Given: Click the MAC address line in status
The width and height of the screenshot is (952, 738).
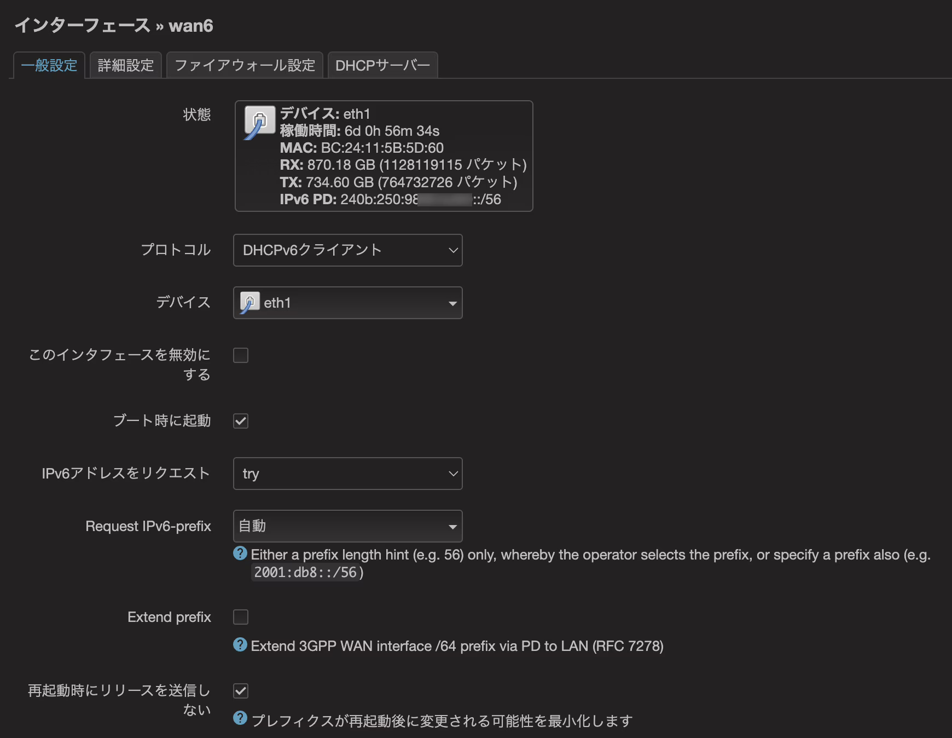Looking at the screenshot, I should coord(362,148).
